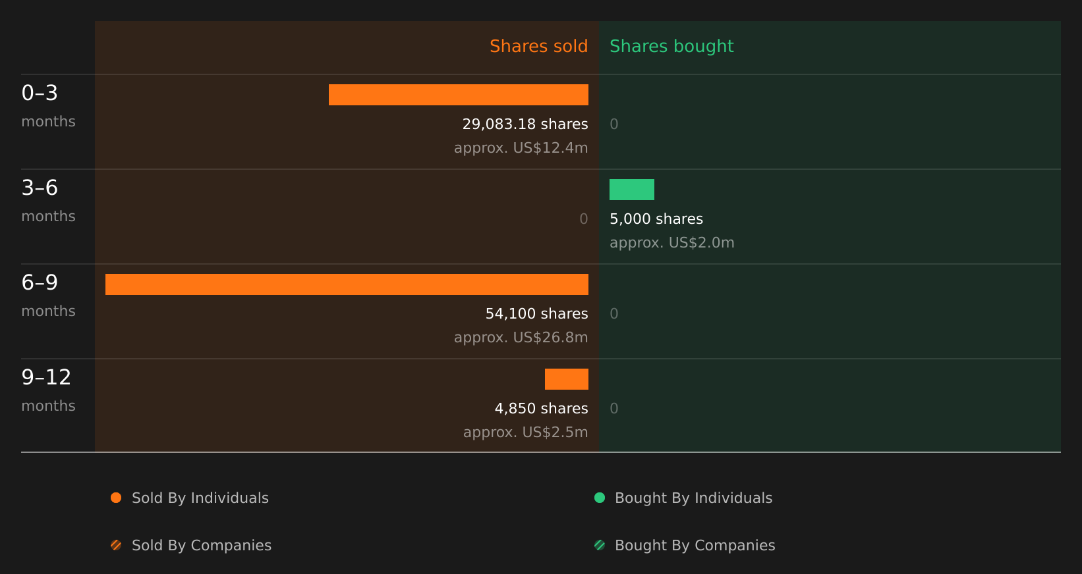Click the 0–3 months row label
1082x574 pixels.
click(x=48, y=106)
